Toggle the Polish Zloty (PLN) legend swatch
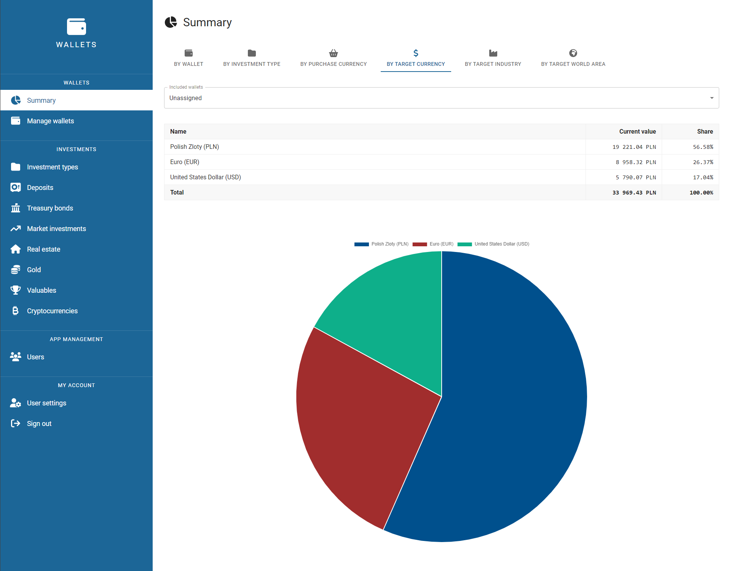Screen dimensions: 731x571 point(361,244)
